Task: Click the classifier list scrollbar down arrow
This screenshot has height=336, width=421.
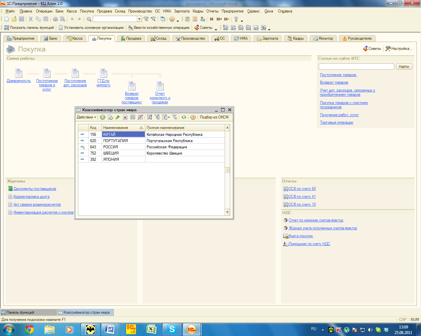Action: (x=227, y=213)
